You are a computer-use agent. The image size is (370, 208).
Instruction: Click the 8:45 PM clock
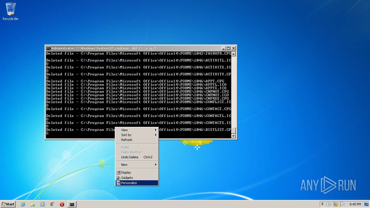point(355,204)
